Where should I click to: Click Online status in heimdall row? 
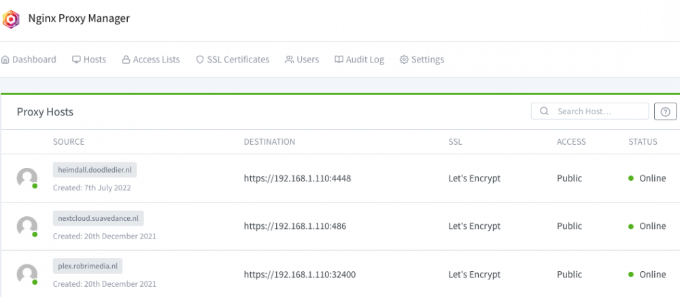pos(647,178)
